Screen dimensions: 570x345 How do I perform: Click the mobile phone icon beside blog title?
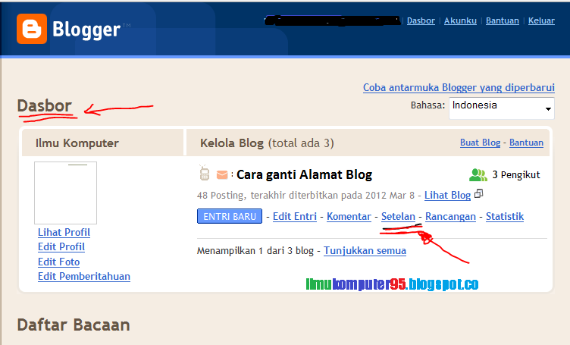point(205,173)
